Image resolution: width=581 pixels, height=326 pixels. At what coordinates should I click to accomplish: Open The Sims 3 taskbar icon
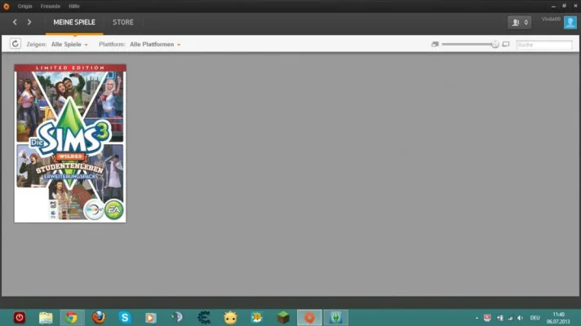(335, 318)
